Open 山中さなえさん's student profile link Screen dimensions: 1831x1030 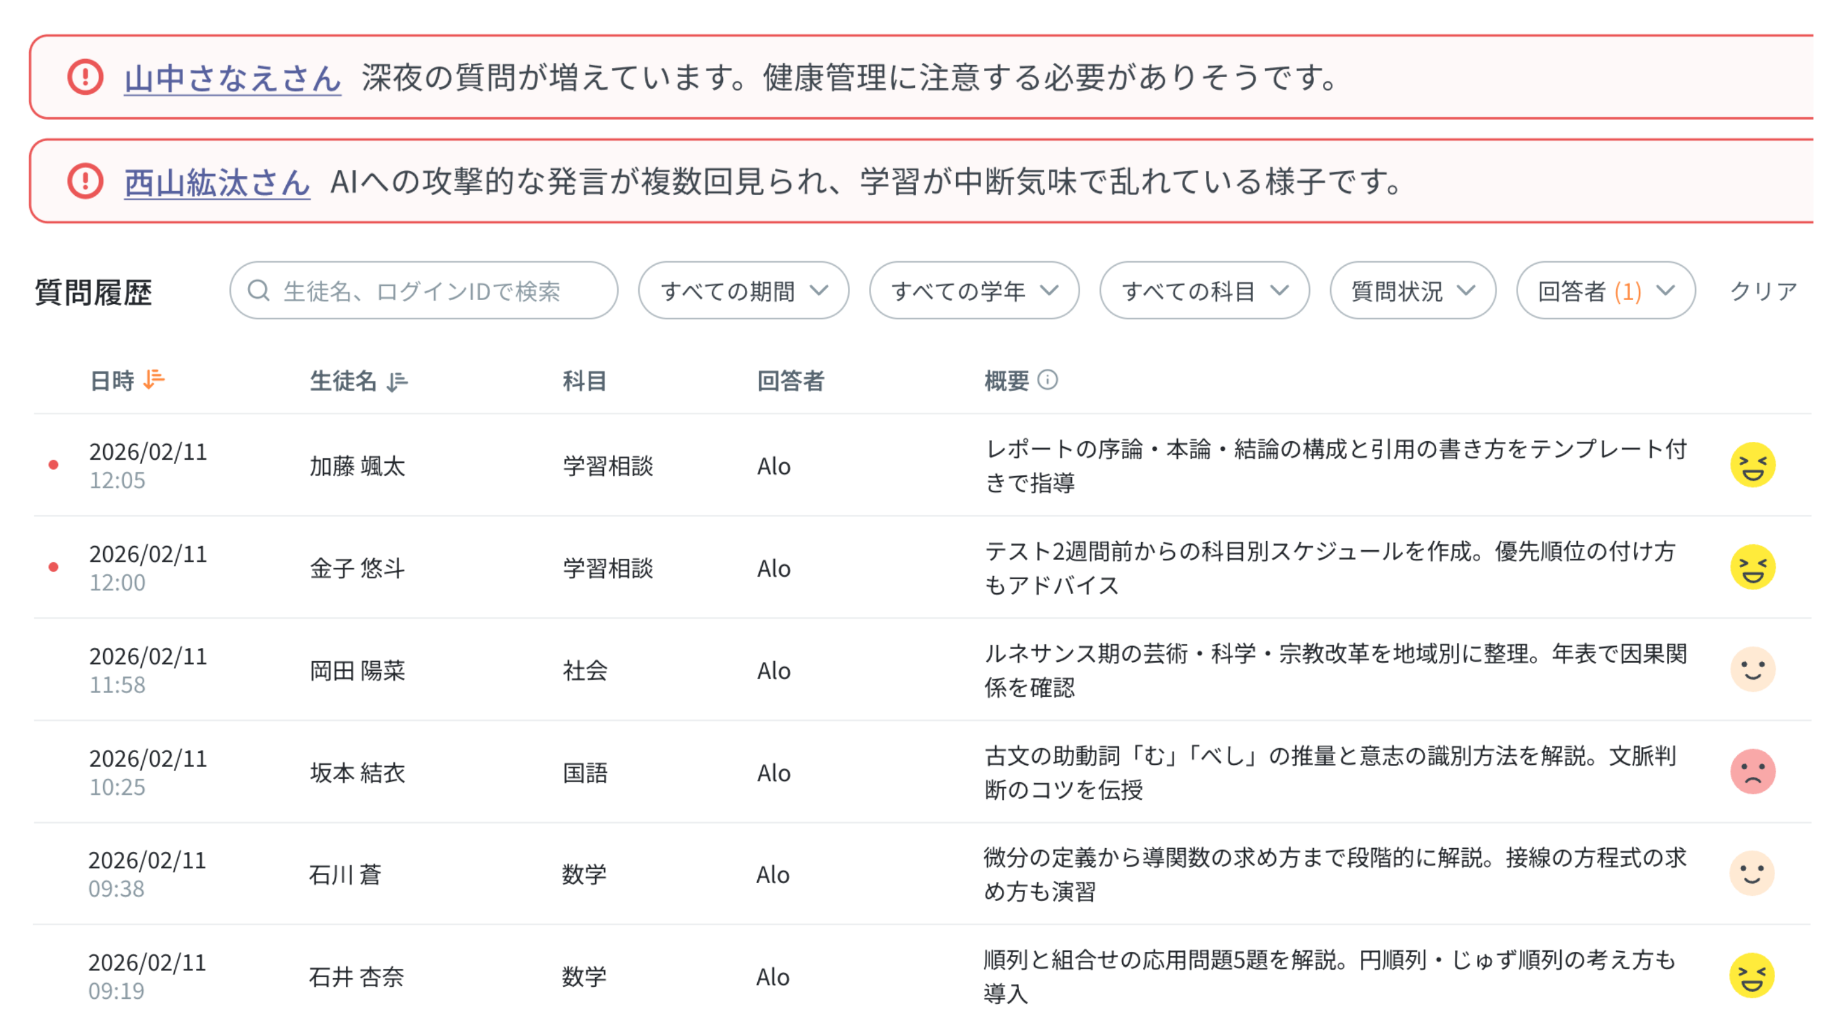tap(230, 80)
